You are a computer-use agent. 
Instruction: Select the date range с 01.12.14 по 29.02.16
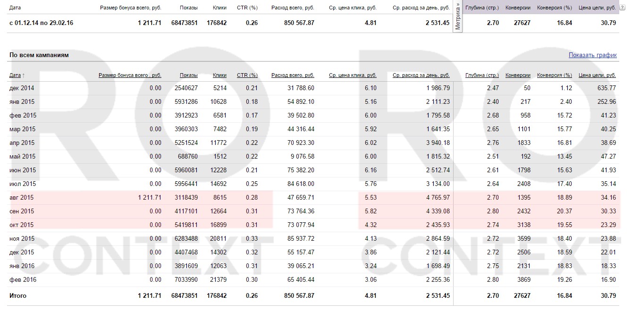[x=41, y=23]
